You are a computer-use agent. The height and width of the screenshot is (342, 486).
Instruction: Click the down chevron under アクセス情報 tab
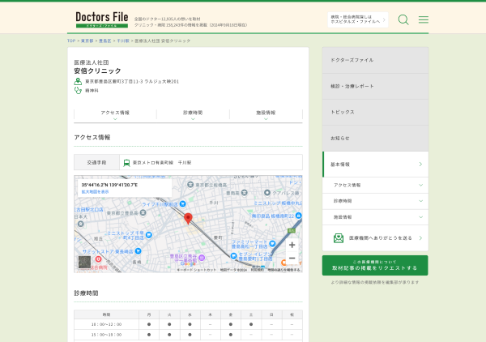(115, 119)
